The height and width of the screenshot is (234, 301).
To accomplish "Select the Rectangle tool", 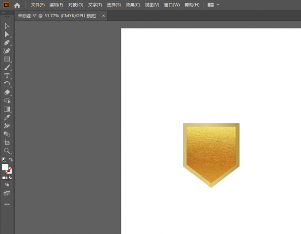I will click(7, 59).
